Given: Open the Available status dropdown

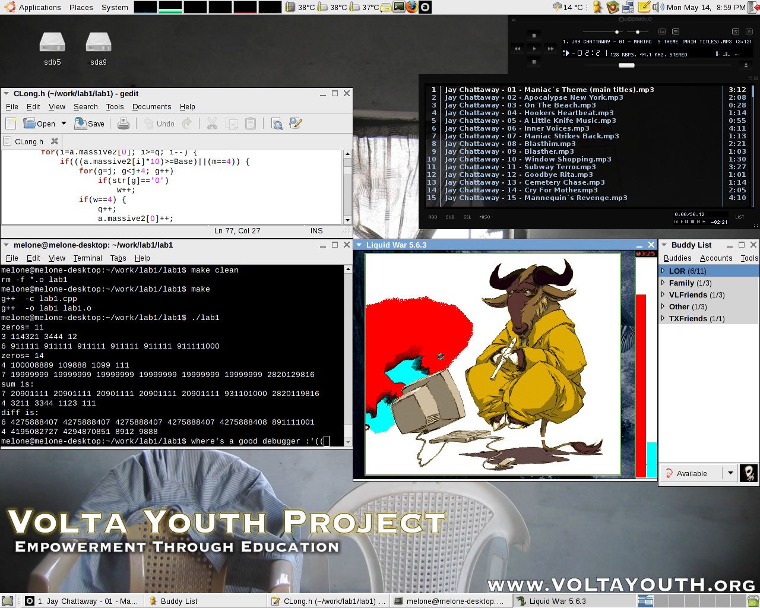Looking at the screenshot, I should (x=730, y=473).
